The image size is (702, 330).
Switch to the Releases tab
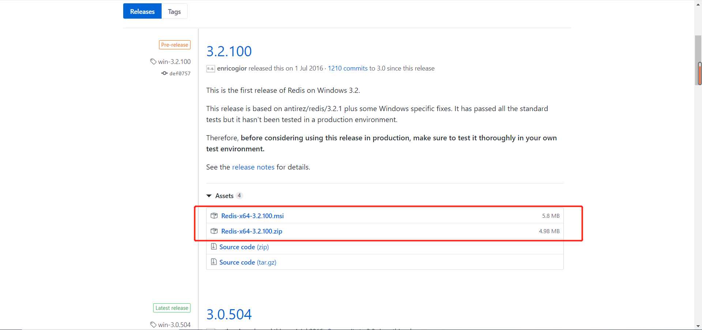pyautogui.click(x=142, y=11)
